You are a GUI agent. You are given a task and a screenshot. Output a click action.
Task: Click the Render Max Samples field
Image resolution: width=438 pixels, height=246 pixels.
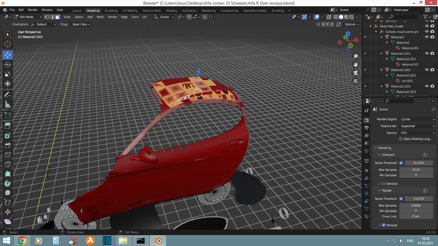click(x=416, y=206)
